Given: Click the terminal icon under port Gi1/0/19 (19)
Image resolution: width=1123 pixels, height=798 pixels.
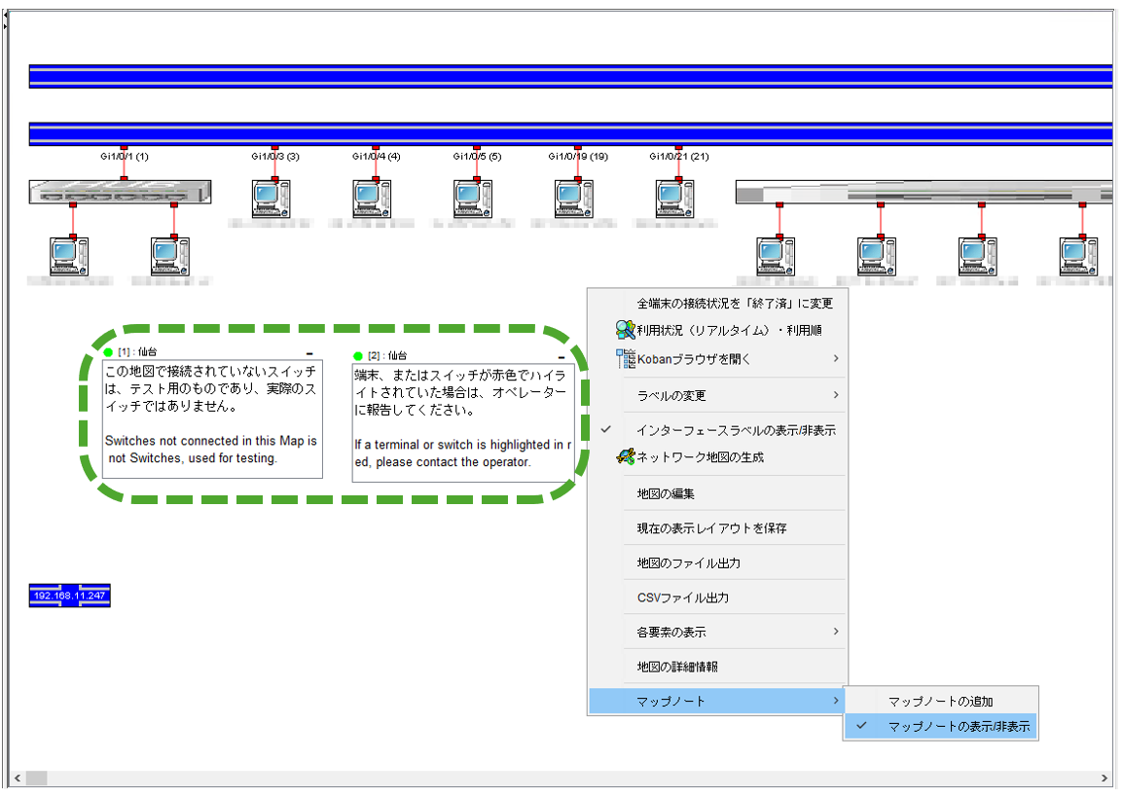Looking at the screenshot, I should (574, 199).
